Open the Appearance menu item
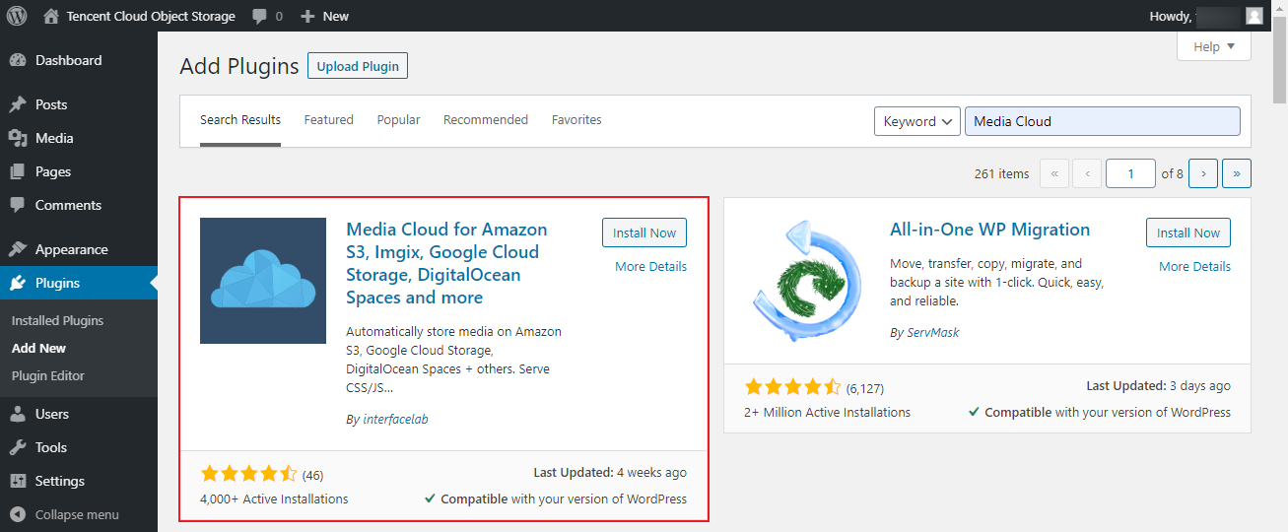The image size is (1288, 532). pos(79,249)
